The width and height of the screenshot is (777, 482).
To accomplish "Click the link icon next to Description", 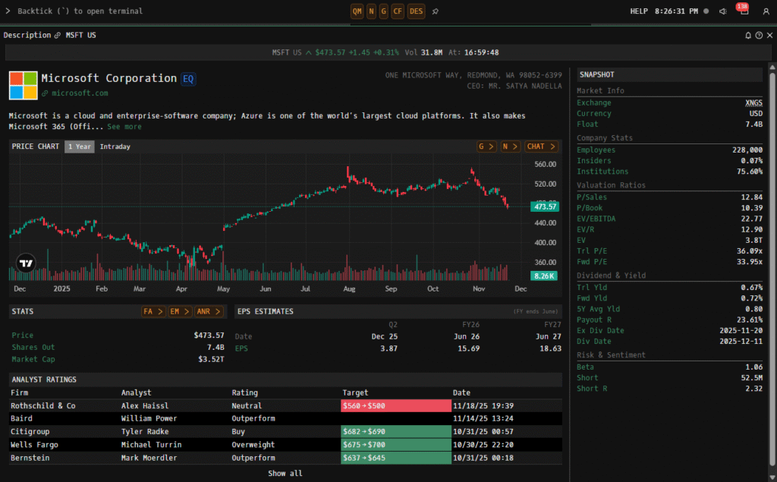I will coord(58,36).
